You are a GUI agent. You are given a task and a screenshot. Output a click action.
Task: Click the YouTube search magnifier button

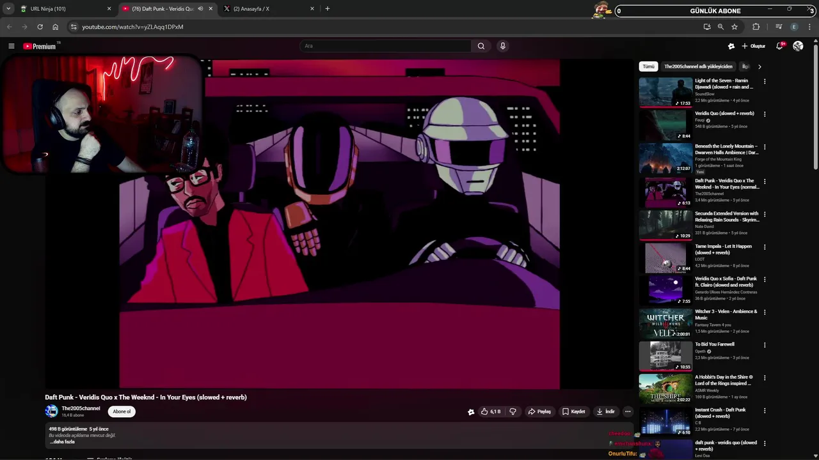coord(481,46)
